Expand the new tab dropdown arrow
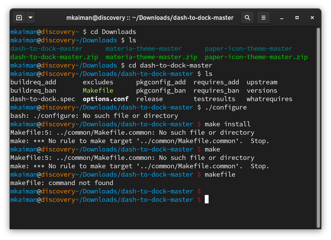Viewport: 331px width, 240px height. pos(31,18)
